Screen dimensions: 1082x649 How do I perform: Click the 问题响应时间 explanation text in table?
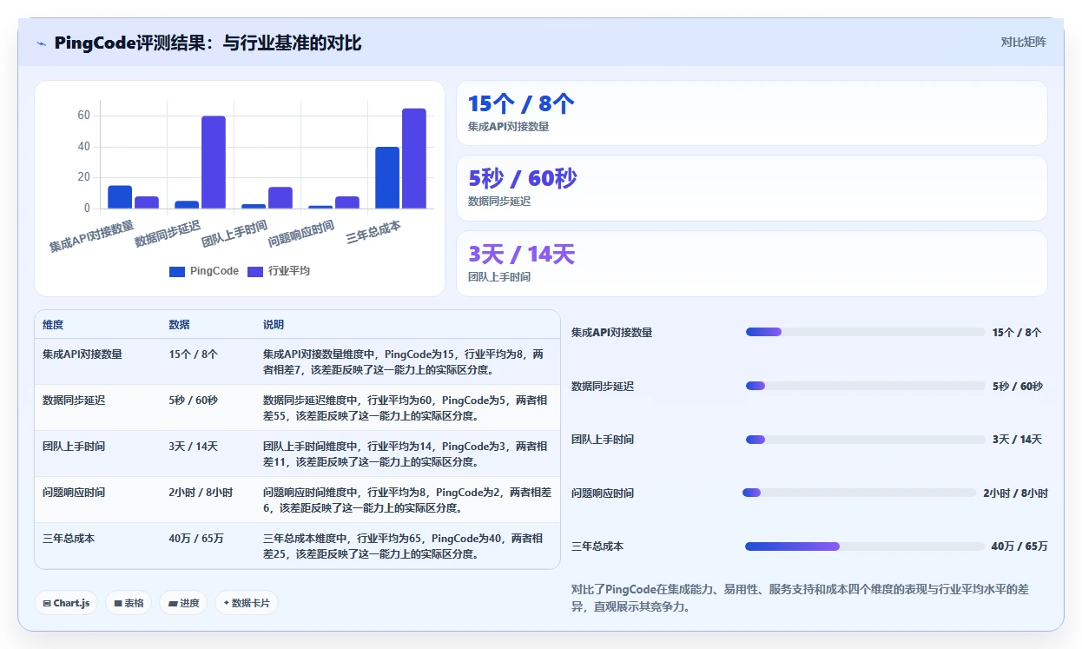[406, 500]
